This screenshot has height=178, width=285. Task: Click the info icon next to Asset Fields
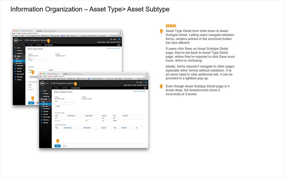(37, 82)
